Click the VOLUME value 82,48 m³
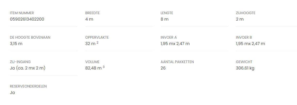 (95, 68)
